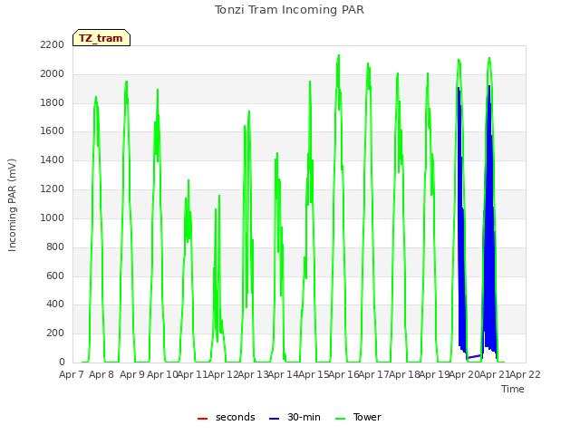Screen dimensions: 580x435
Task: Click the Apr 11 x-axis label
Action: (x=192, y=374)
